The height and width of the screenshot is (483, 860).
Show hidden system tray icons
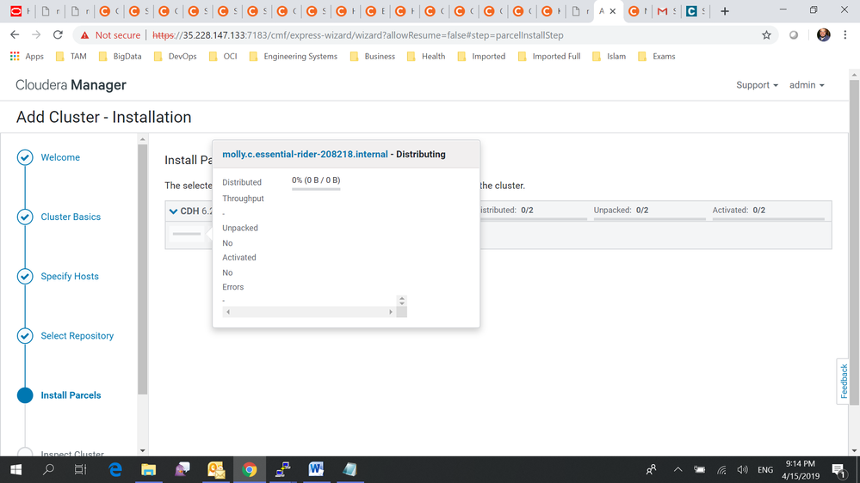(677, 470)
